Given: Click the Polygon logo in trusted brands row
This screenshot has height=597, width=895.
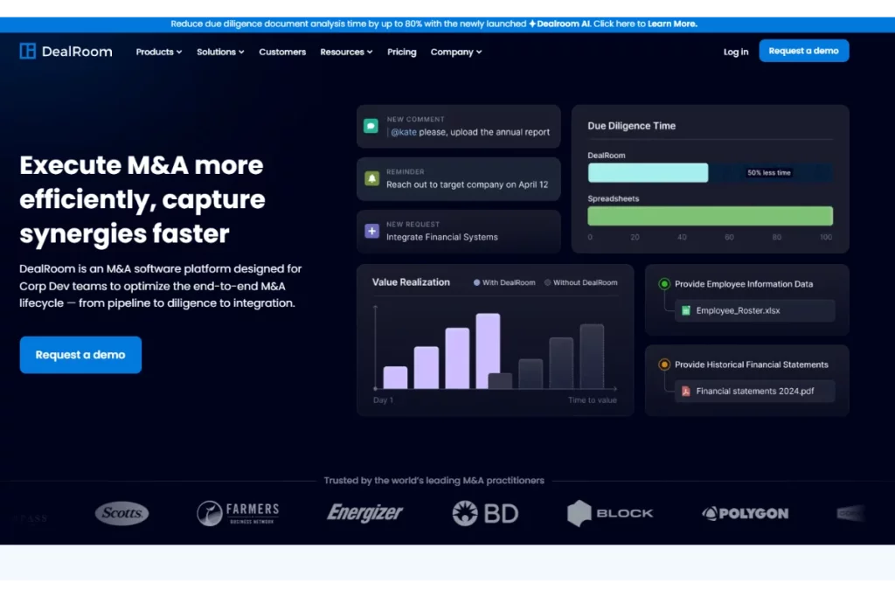Looking at the screenshot, I should click(x=745, y=513).
